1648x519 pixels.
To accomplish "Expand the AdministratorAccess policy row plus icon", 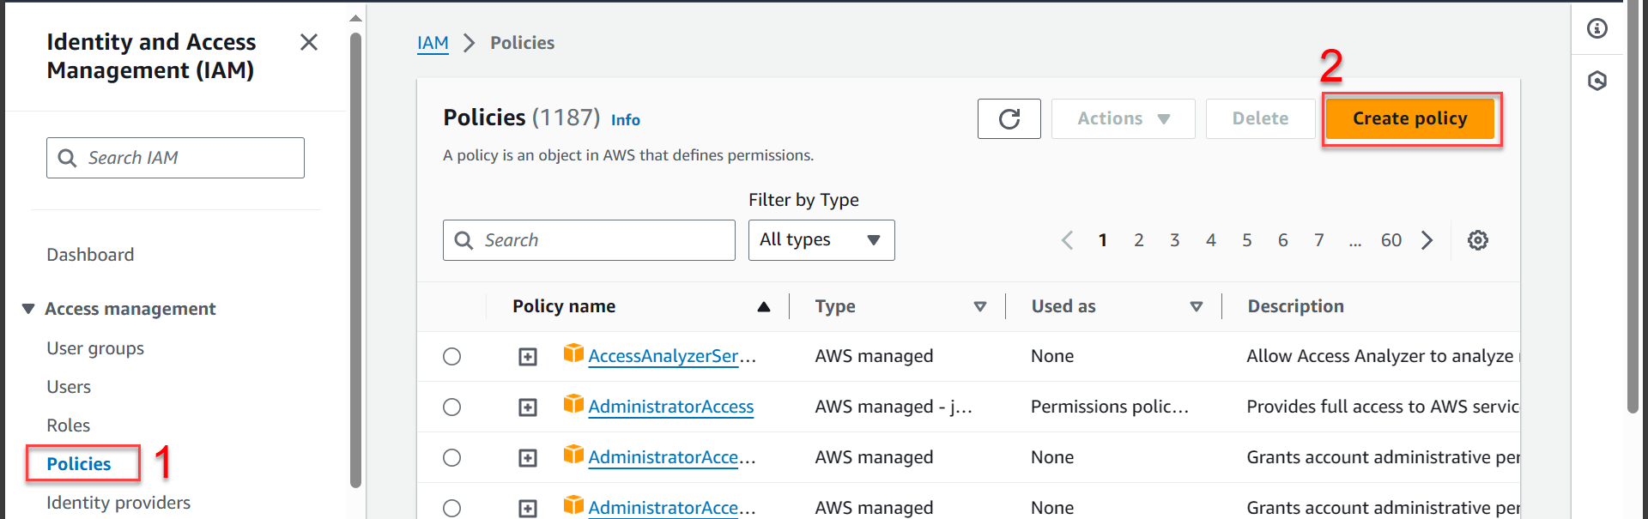I will coord(528,407).
